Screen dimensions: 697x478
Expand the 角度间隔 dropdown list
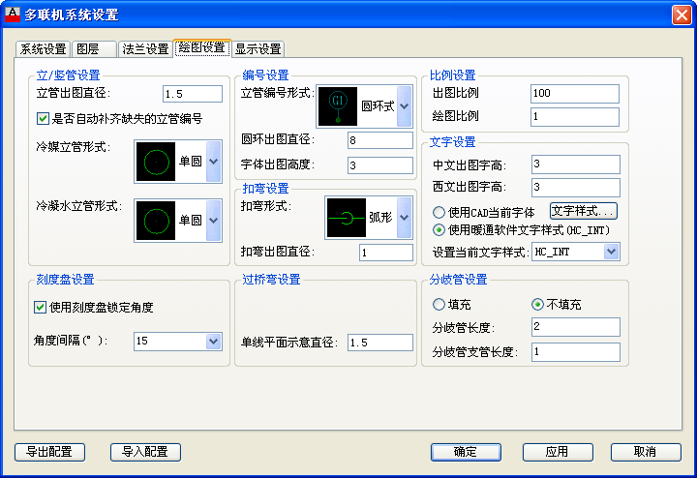click(213, 342)
